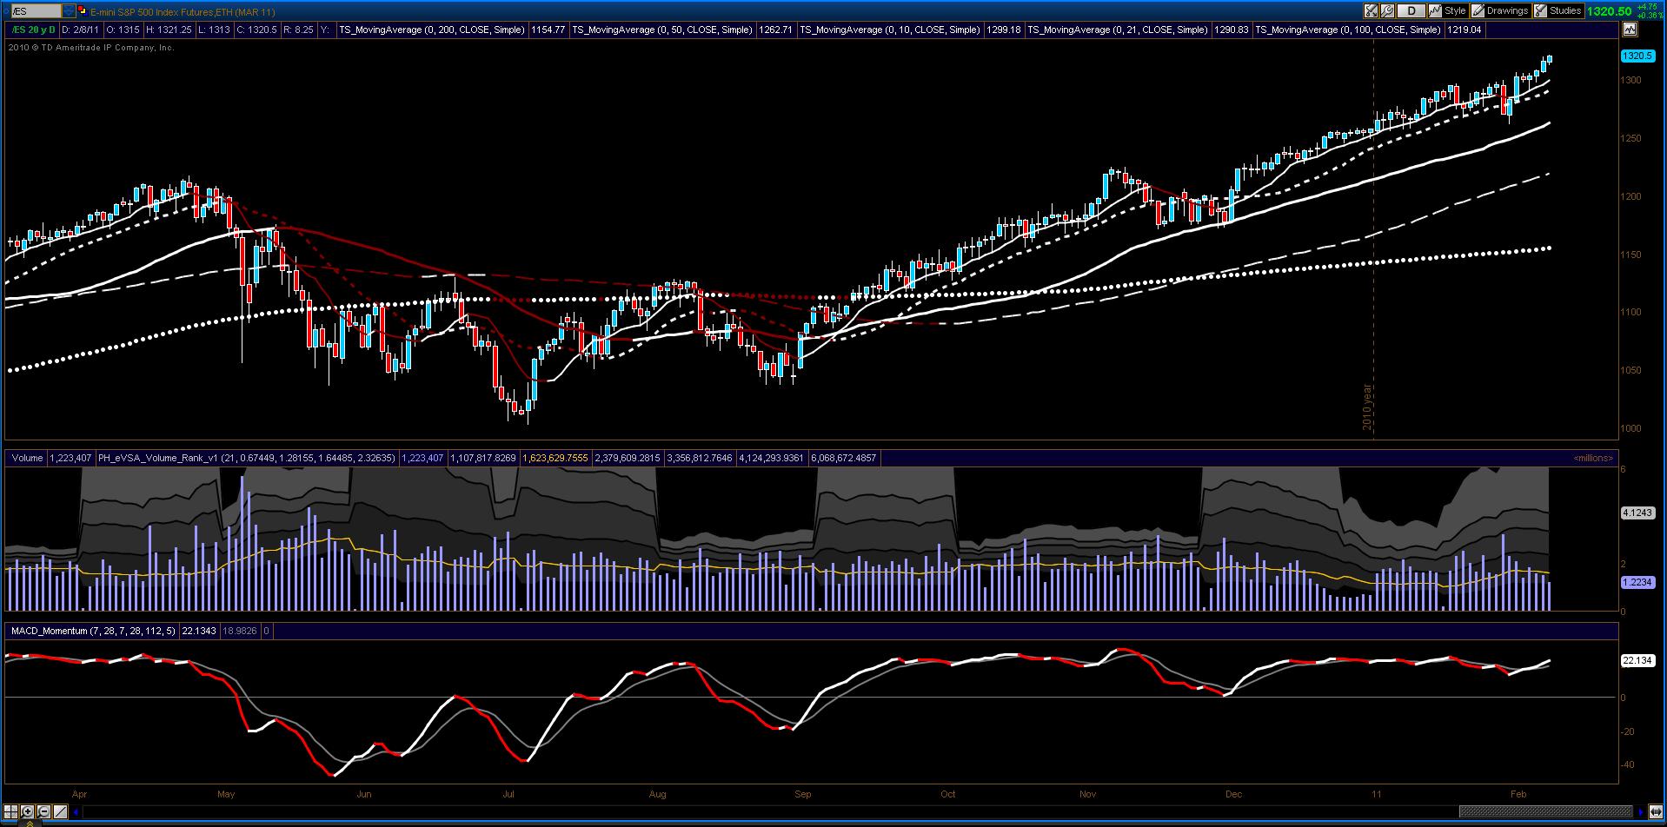Image resolution: width=1667 pixels, height=827 pixels.
Task: Click the millions label in volume panel
Action: (x=1593, y=458)
